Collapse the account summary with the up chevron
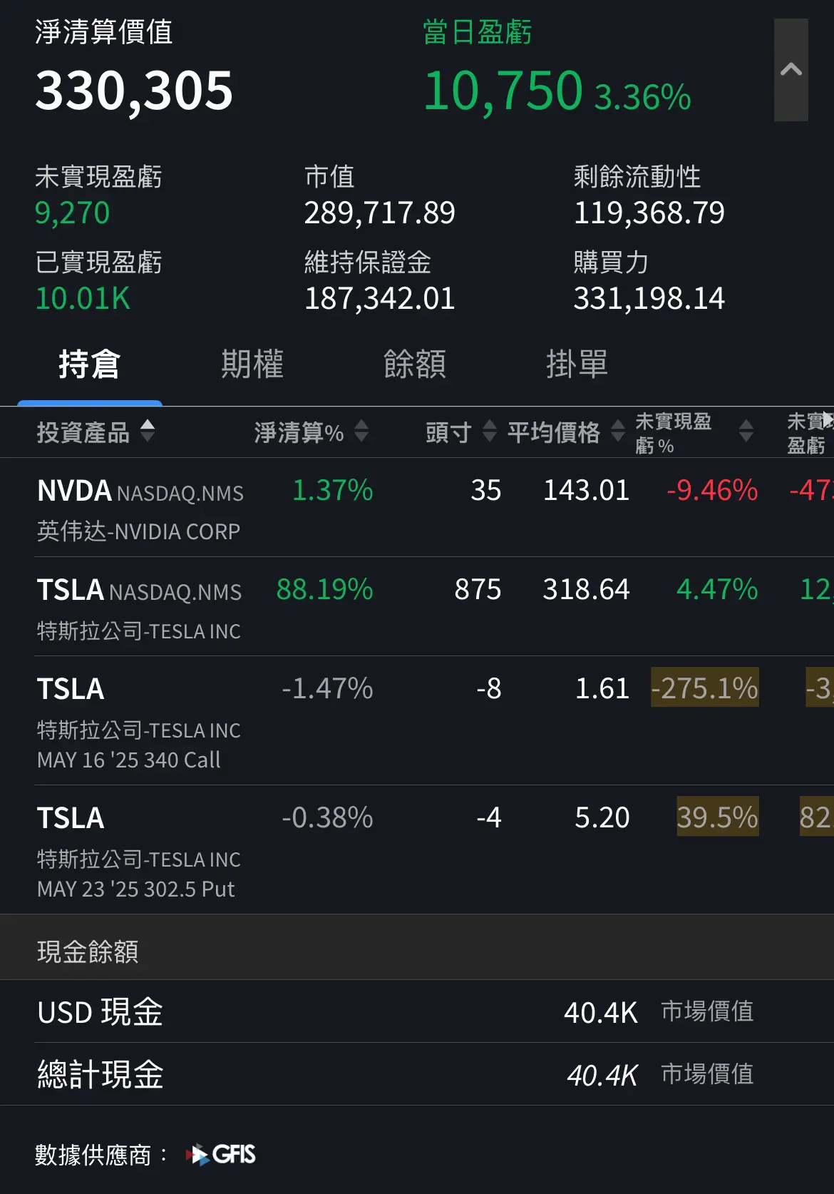 pos(791,70)
